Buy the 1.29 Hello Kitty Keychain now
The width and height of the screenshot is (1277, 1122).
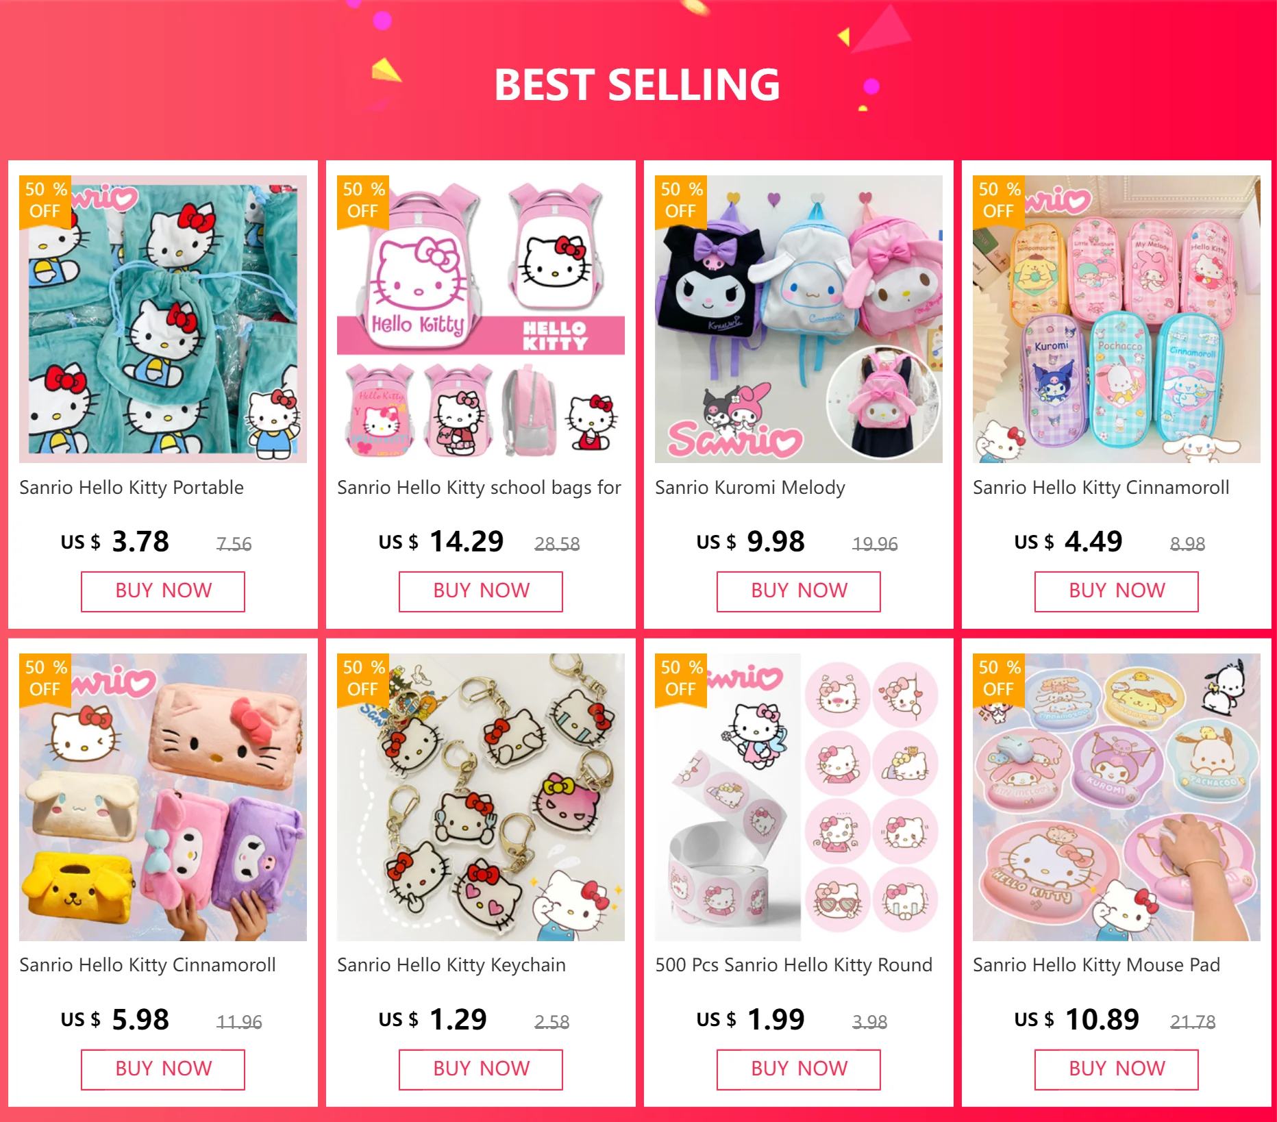[481, 1070]
